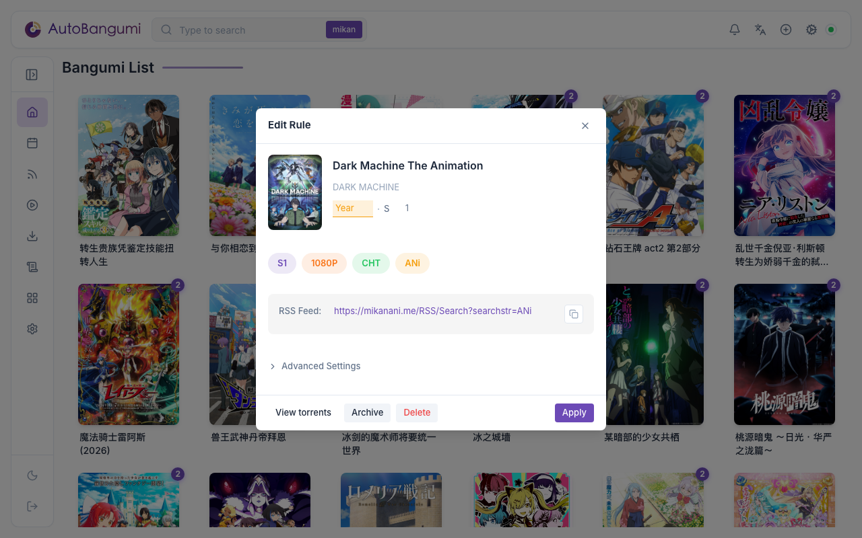Click the season number field showing 1
Viewport: 862px width, 538px height.
click(407, 208)
